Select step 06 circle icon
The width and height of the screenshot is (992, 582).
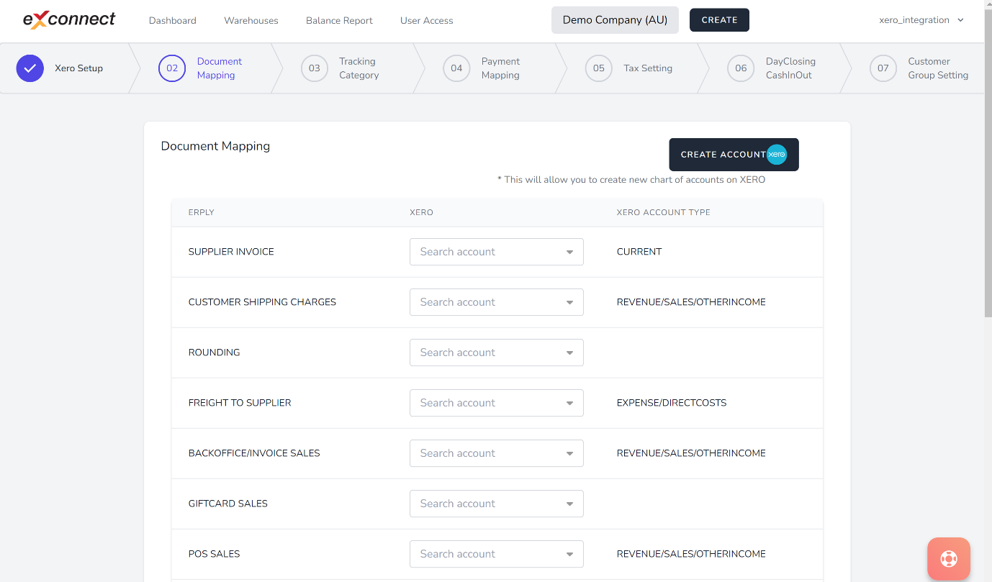pos(741,68)
